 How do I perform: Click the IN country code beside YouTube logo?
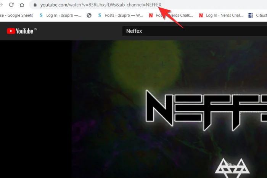[x=35, y=29]
